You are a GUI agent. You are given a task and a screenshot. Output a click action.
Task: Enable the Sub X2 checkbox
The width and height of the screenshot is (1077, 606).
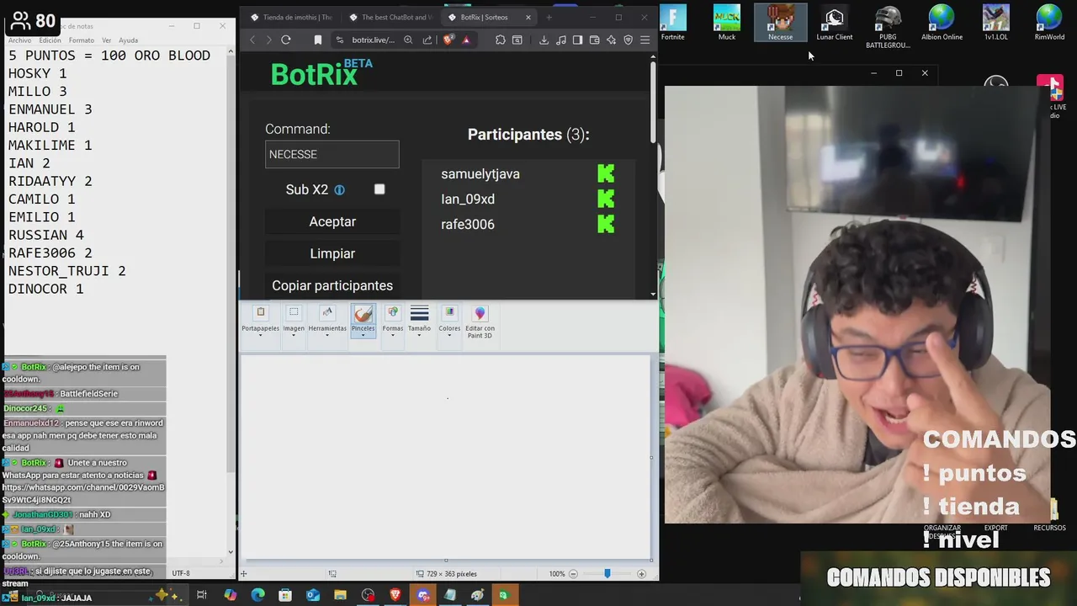[379, 189]
